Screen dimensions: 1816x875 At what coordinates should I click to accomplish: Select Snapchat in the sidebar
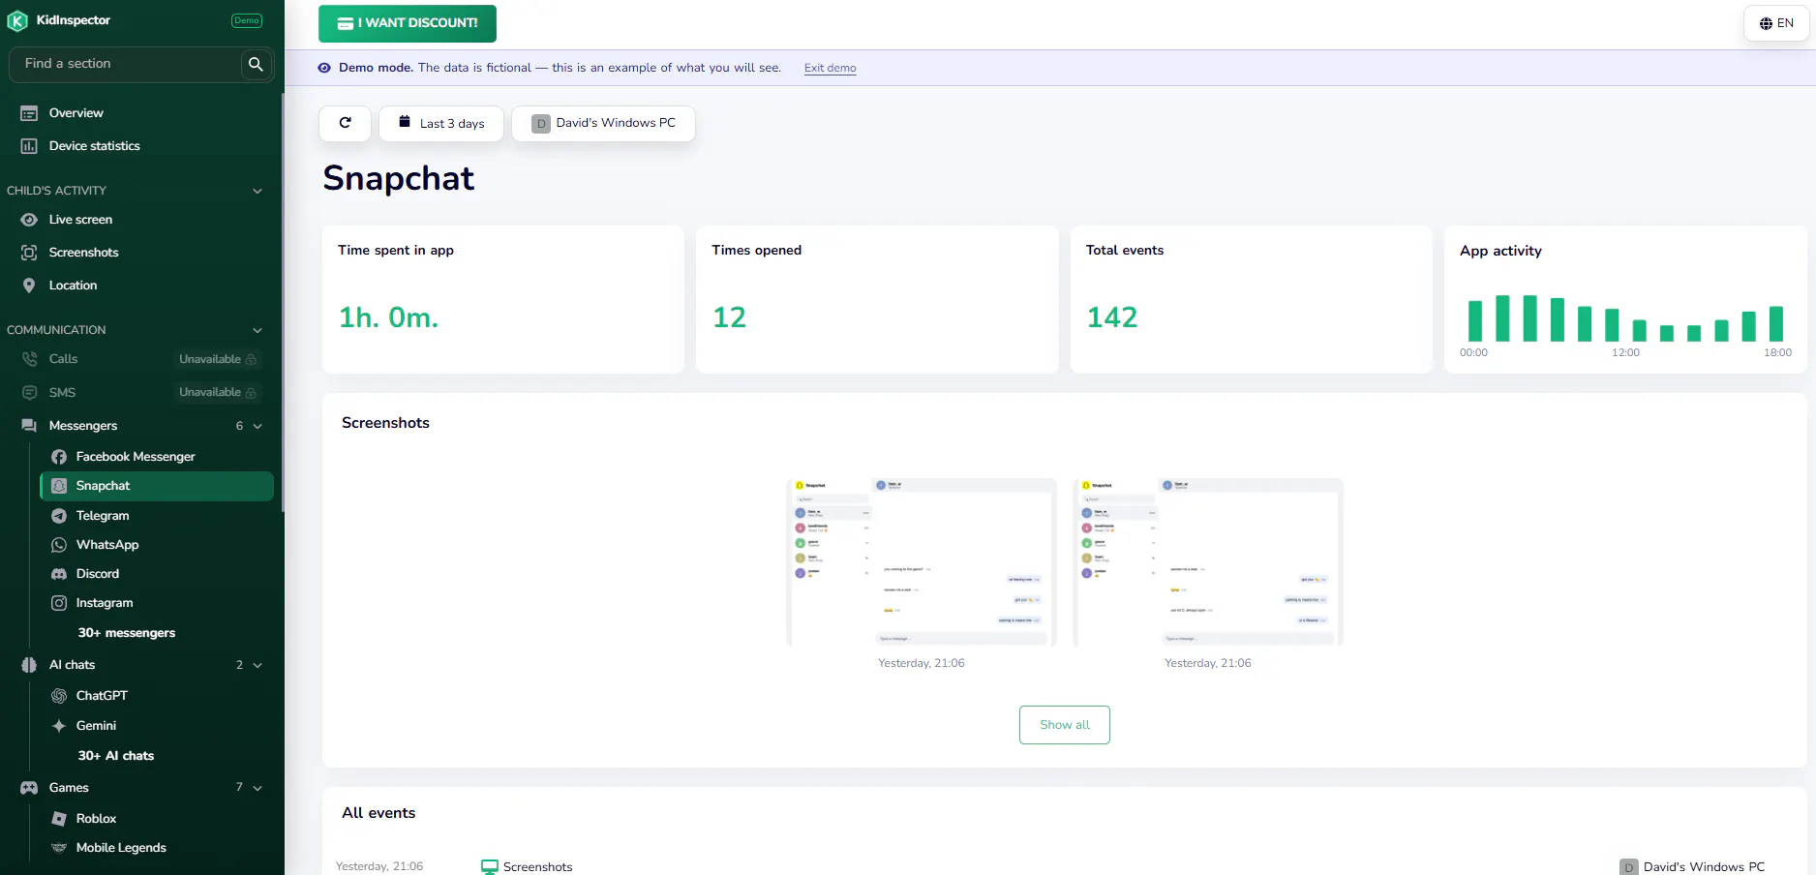point(157,486)
